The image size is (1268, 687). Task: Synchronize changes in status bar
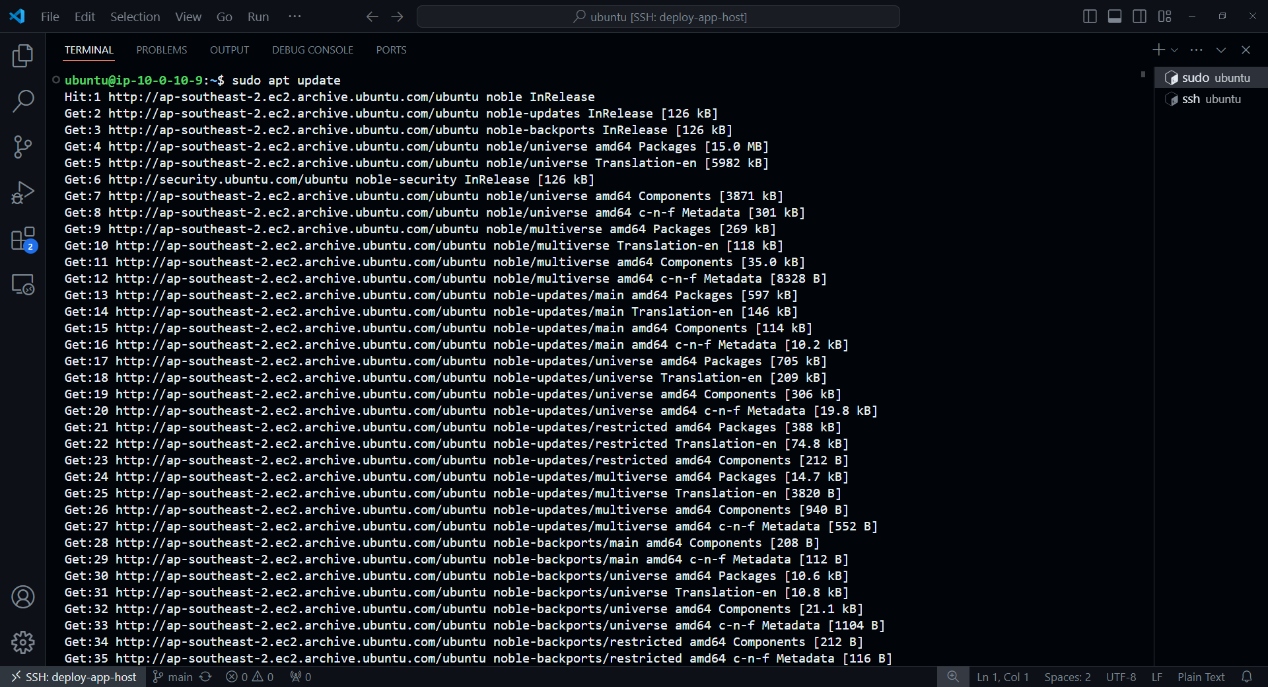tap(205, 677)
